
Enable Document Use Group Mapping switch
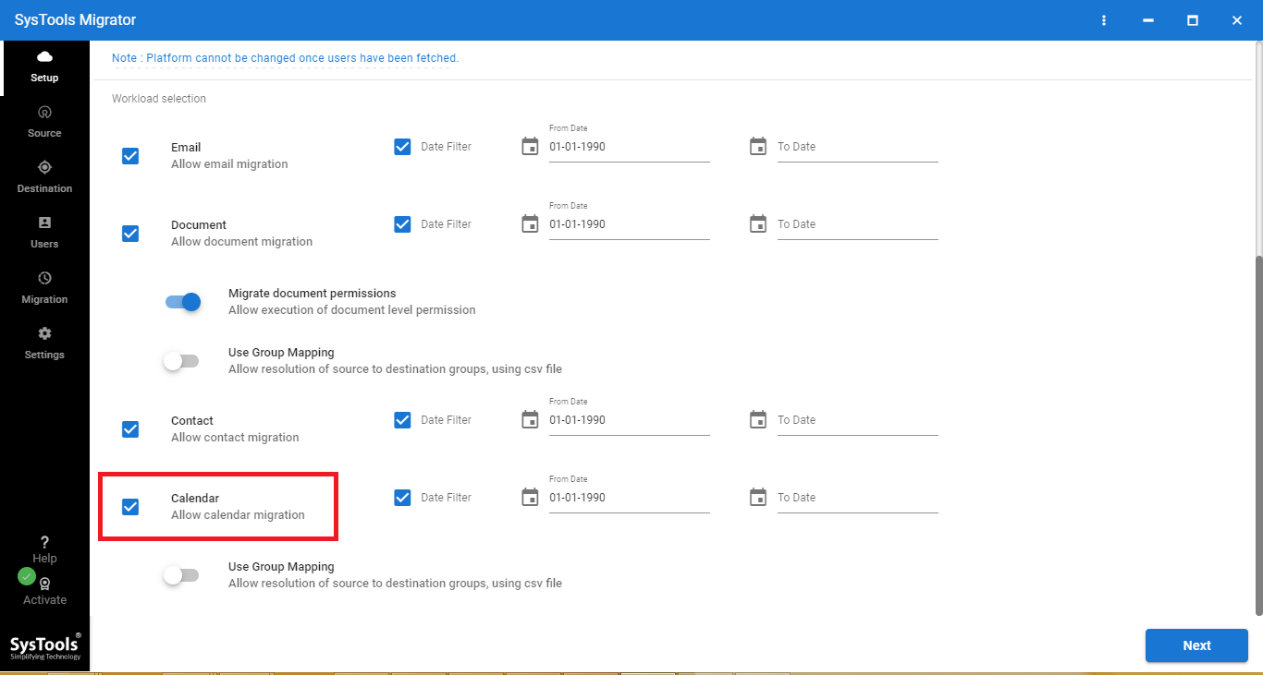pyautogui.click(x=181, y=361)
